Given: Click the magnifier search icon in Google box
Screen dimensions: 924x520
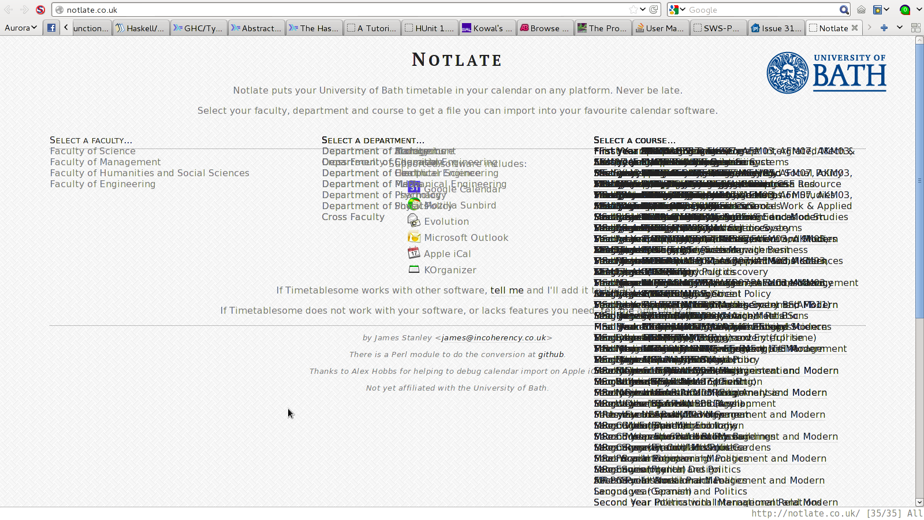Looking at the screenshot, I should click(844, 10).
